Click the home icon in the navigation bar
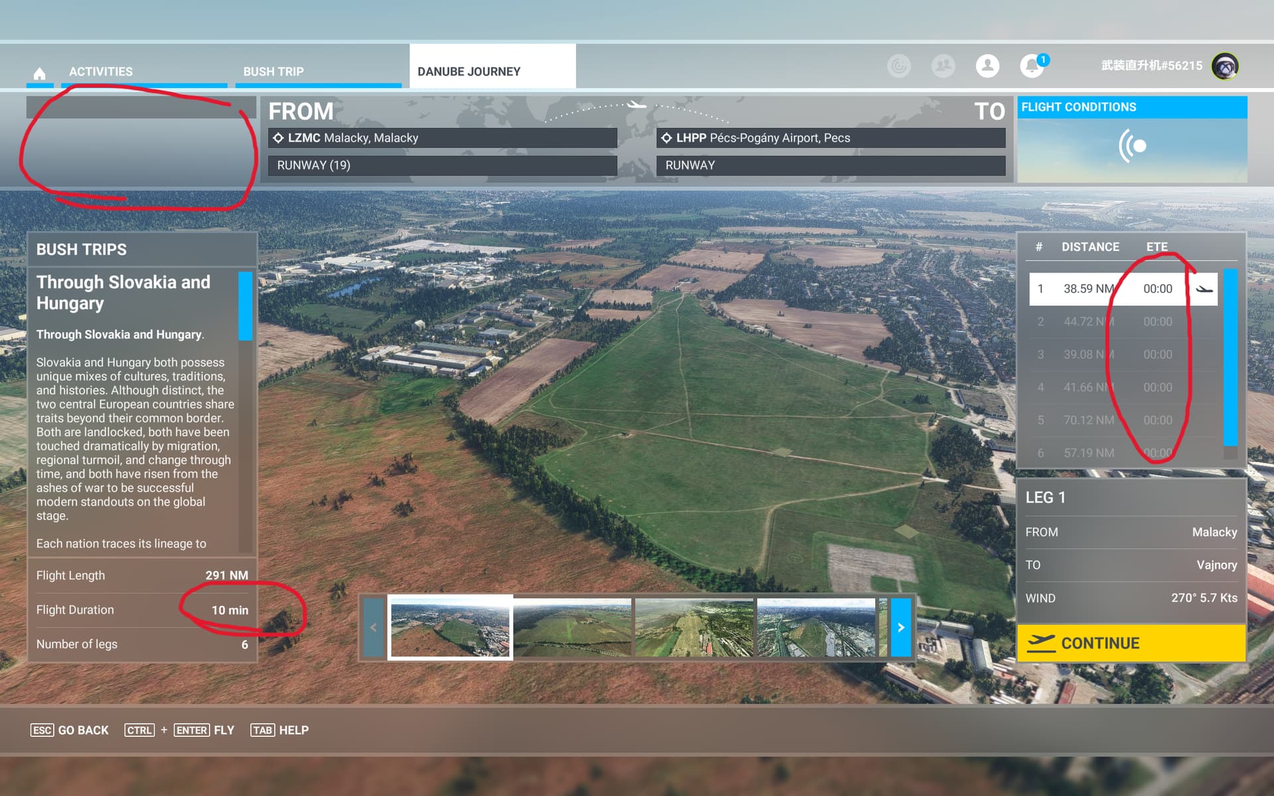Image resolution: width=1274 pixels, height=796 pixels. (40, 72)
